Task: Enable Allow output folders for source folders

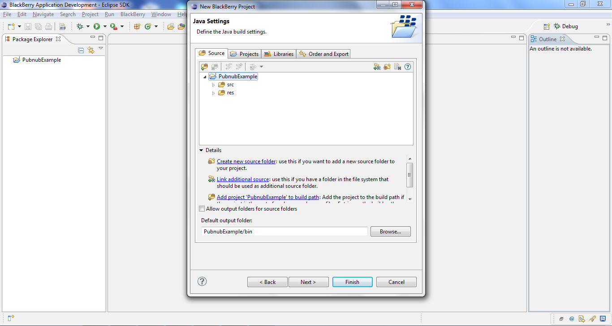Action: (x=202, y=209)
